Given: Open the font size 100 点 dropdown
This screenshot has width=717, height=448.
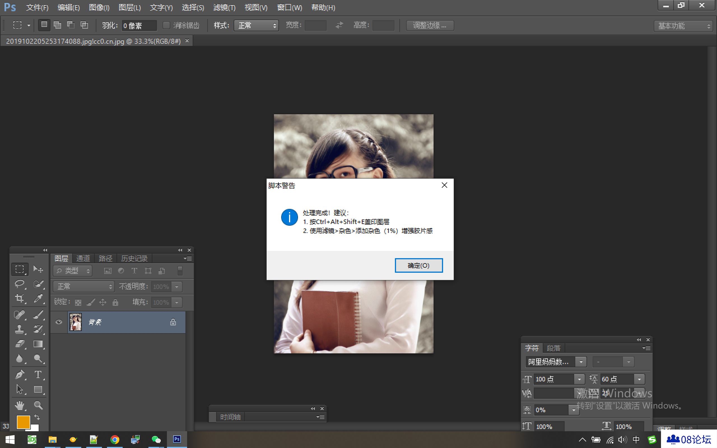Looking at the screenshot, I should point(579,379).
